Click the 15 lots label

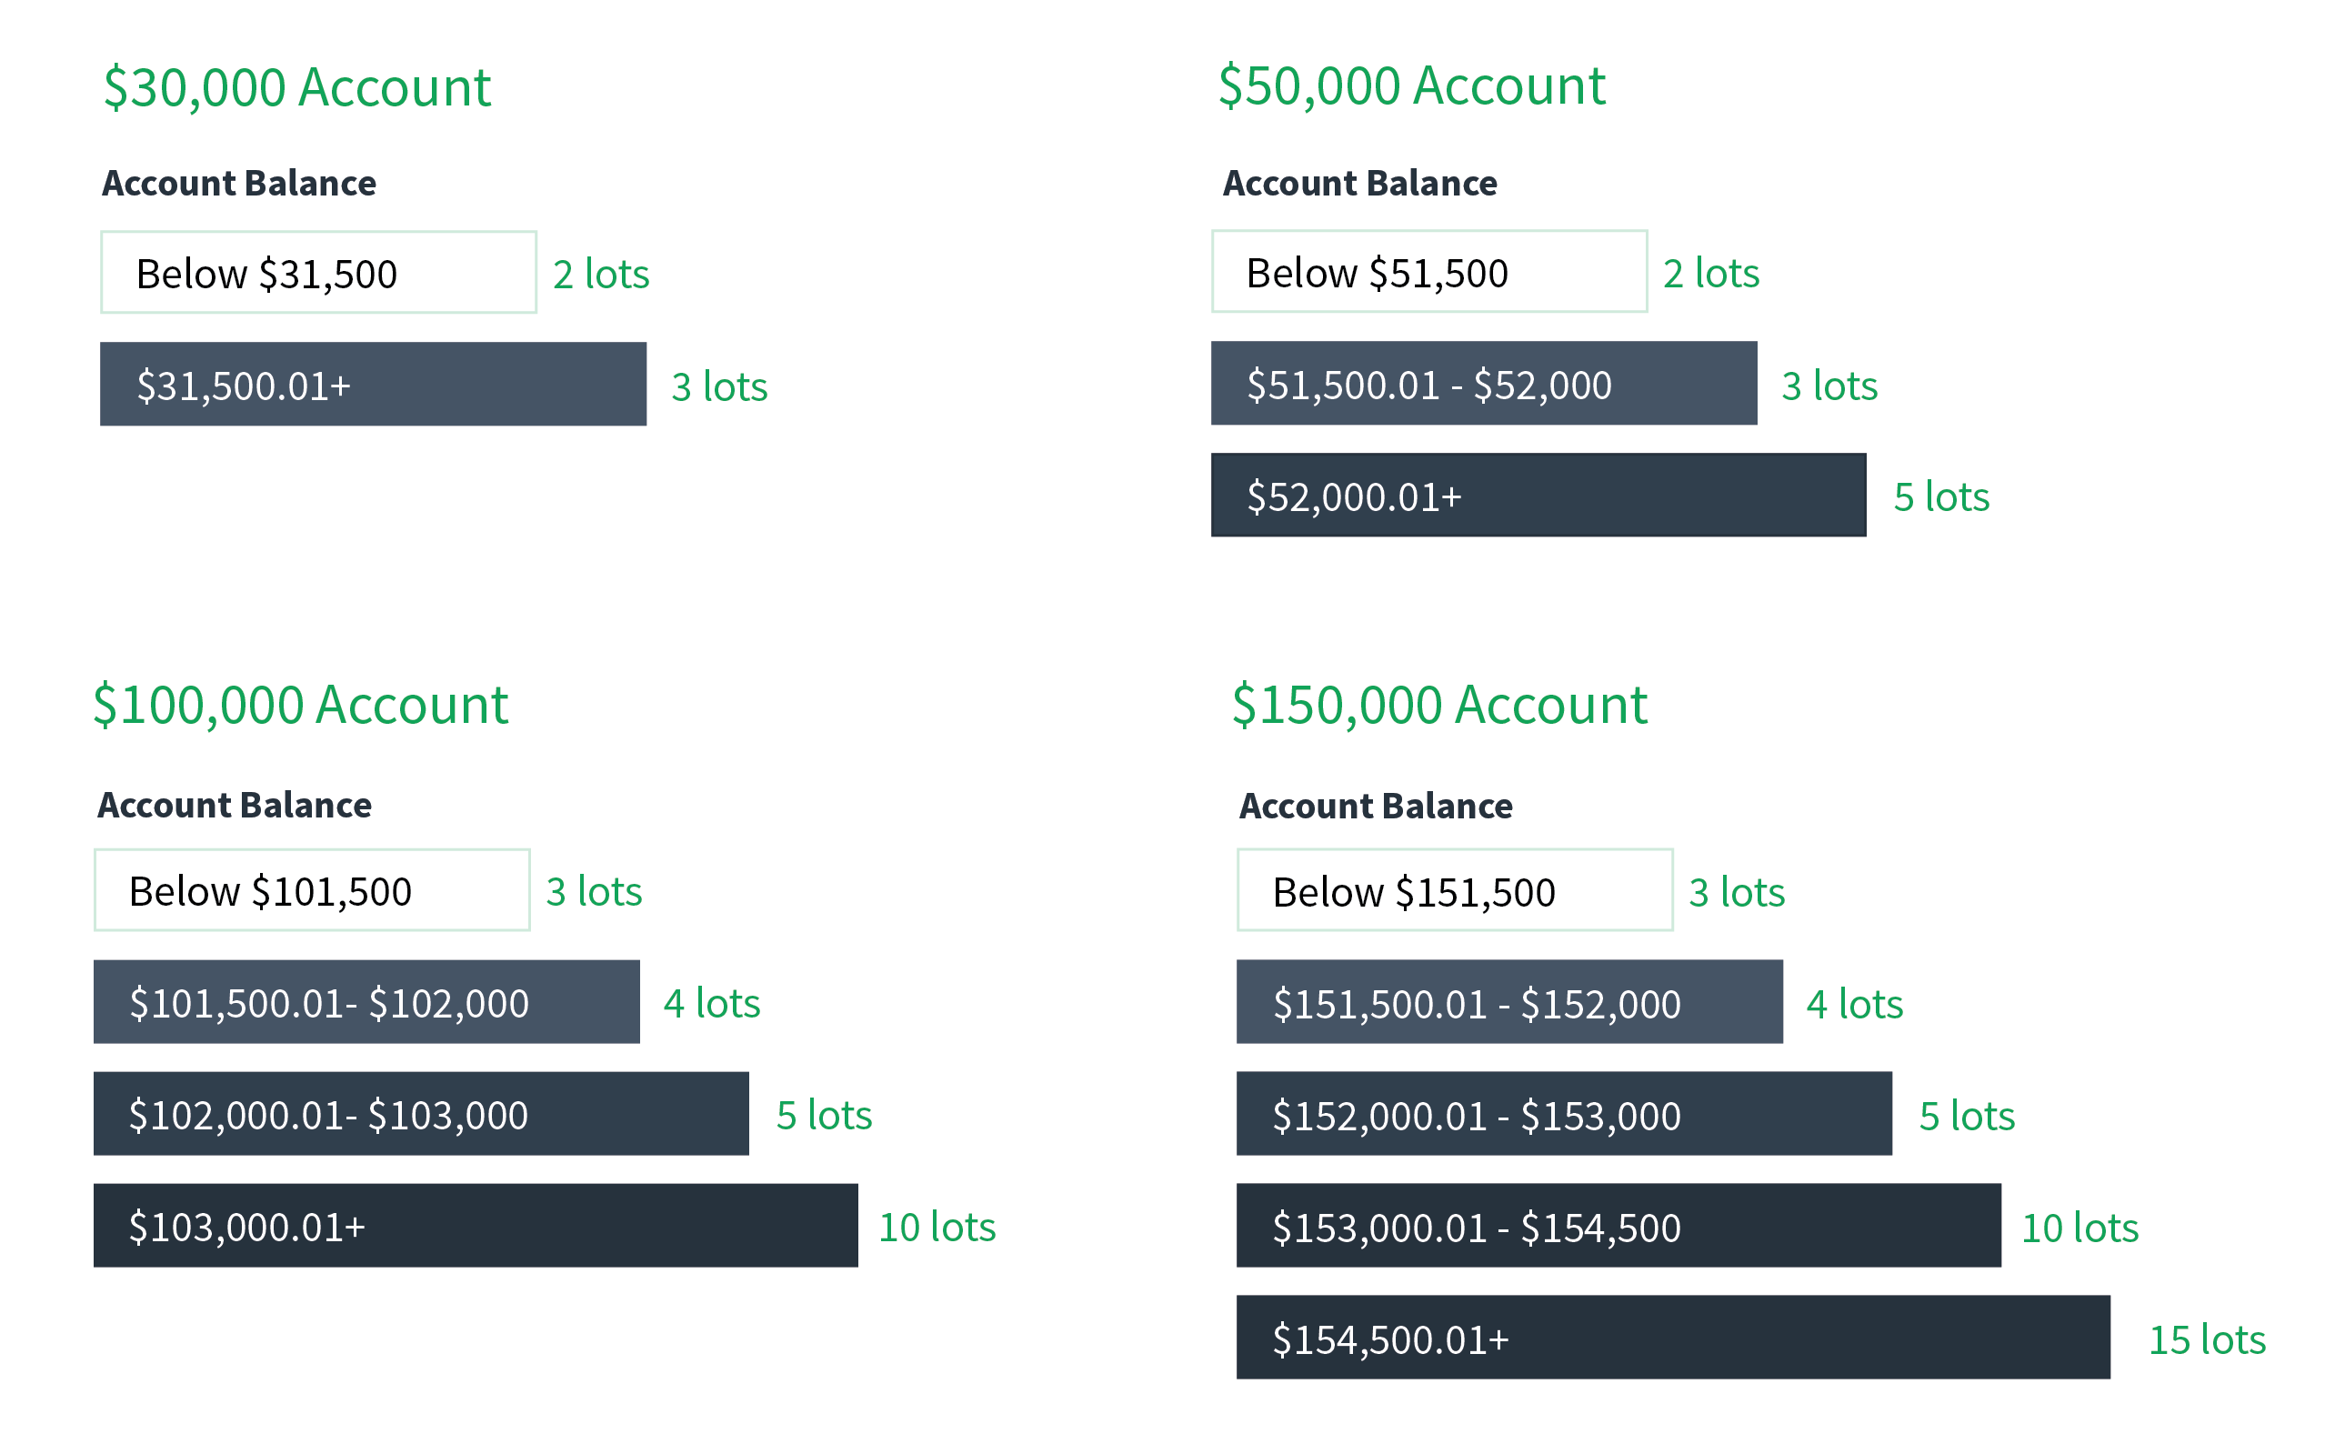2207,1340
